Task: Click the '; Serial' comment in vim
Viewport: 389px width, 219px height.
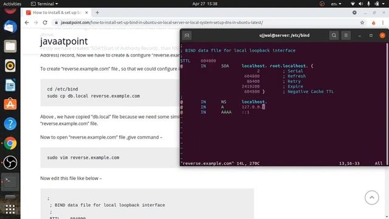Action: (293, 71)
